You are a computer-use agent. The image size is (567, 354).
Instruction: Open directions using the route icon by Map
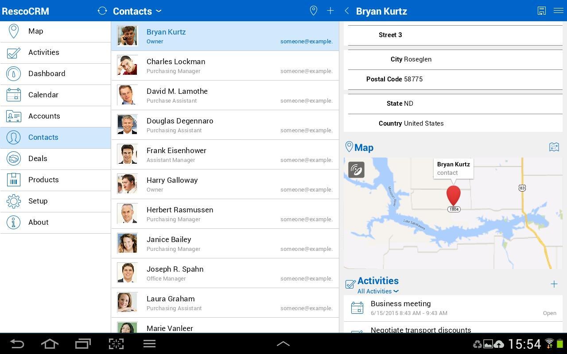[x=554, y=147]
